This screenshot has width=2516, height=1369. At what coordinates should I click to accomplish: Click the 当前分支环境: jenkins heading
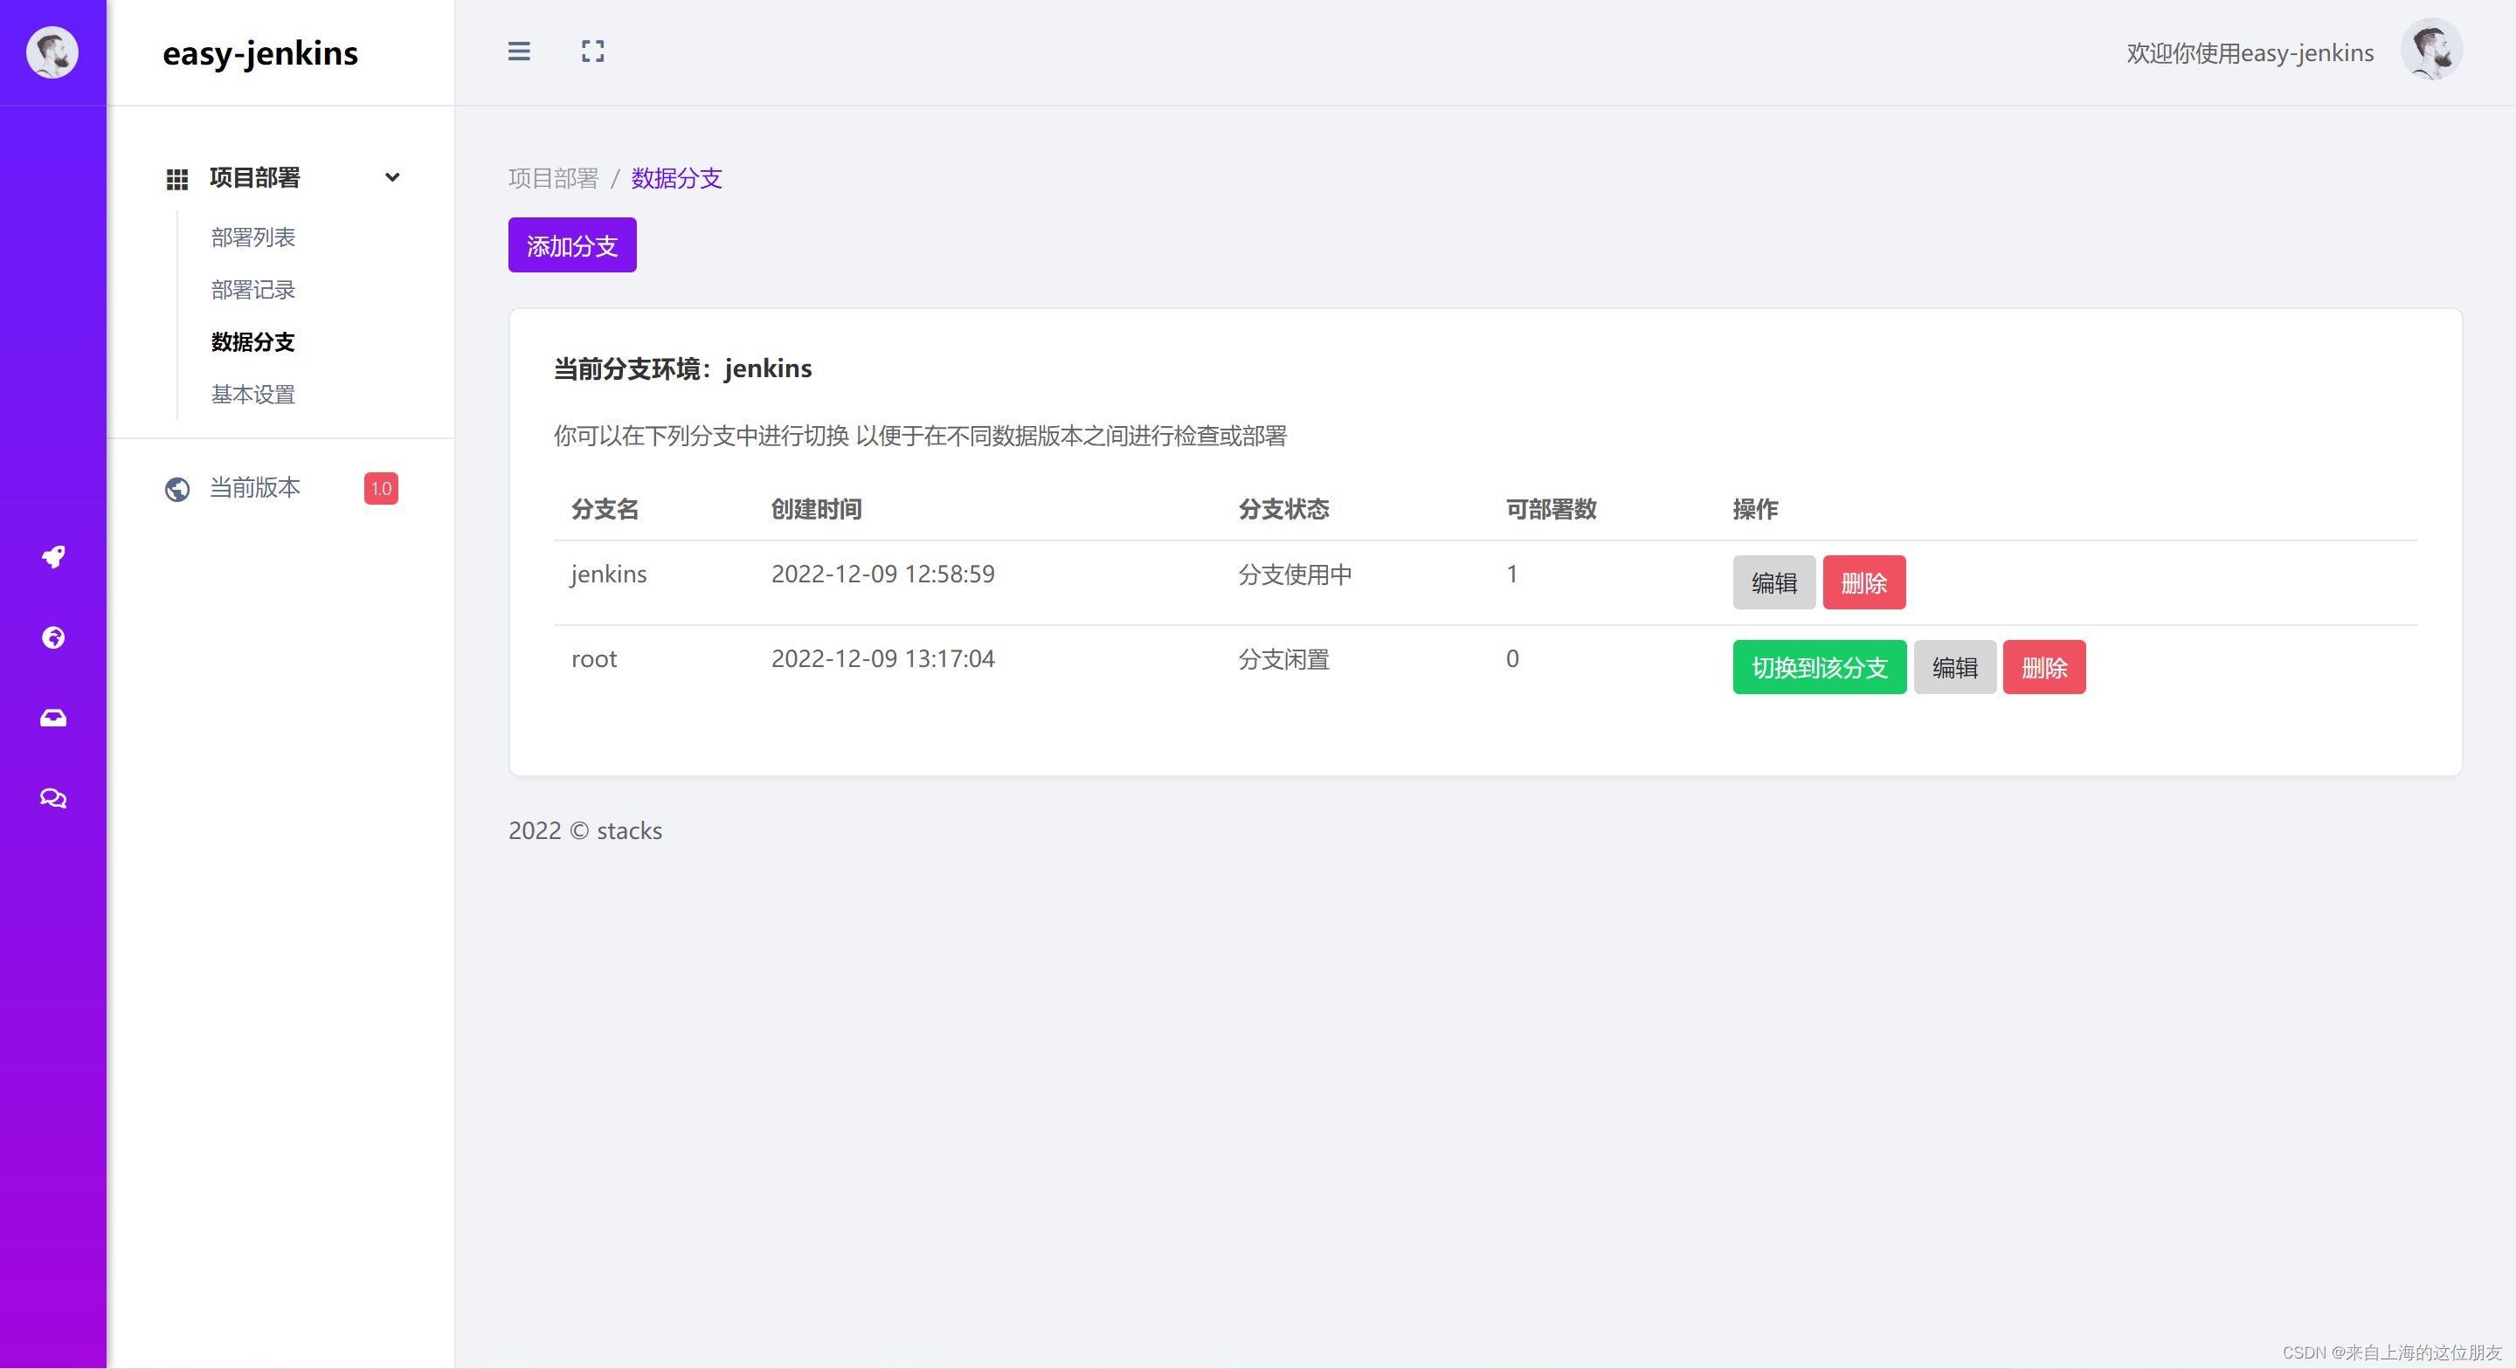(x=682, y=369)
